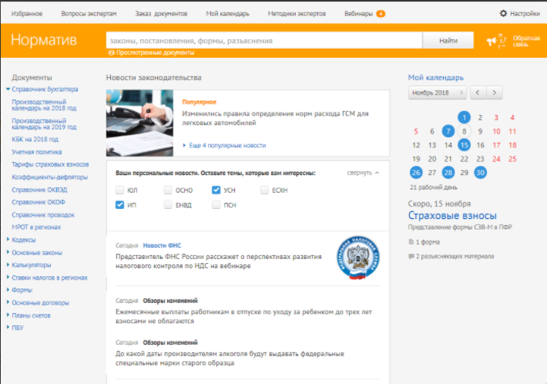Open Новости ФНС category link

point(162,245)
